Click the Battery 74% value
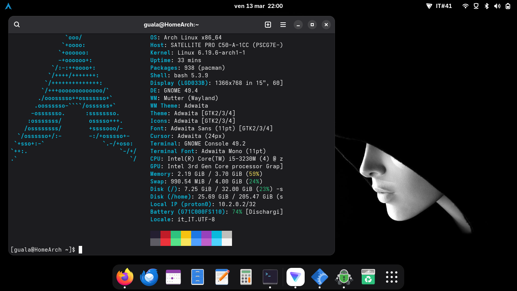The height and width of the screenshot is (291, 517). (237, 212)
